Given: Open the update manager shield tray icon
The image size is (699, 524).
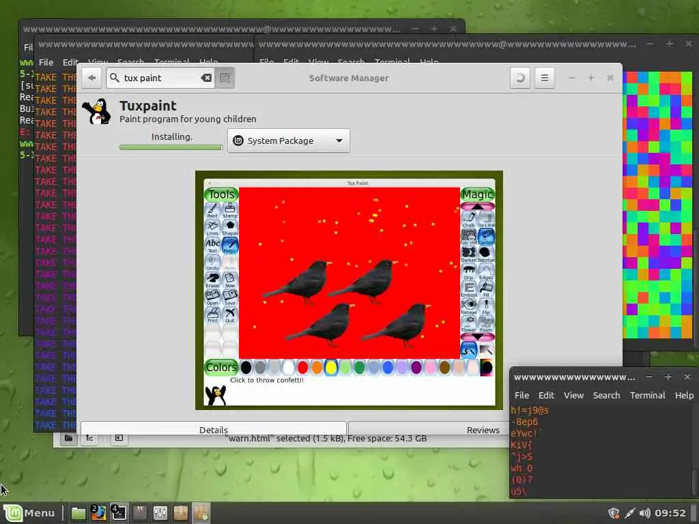Looking at the screenshot, I should pyautogui.click(x=614, y=513).
